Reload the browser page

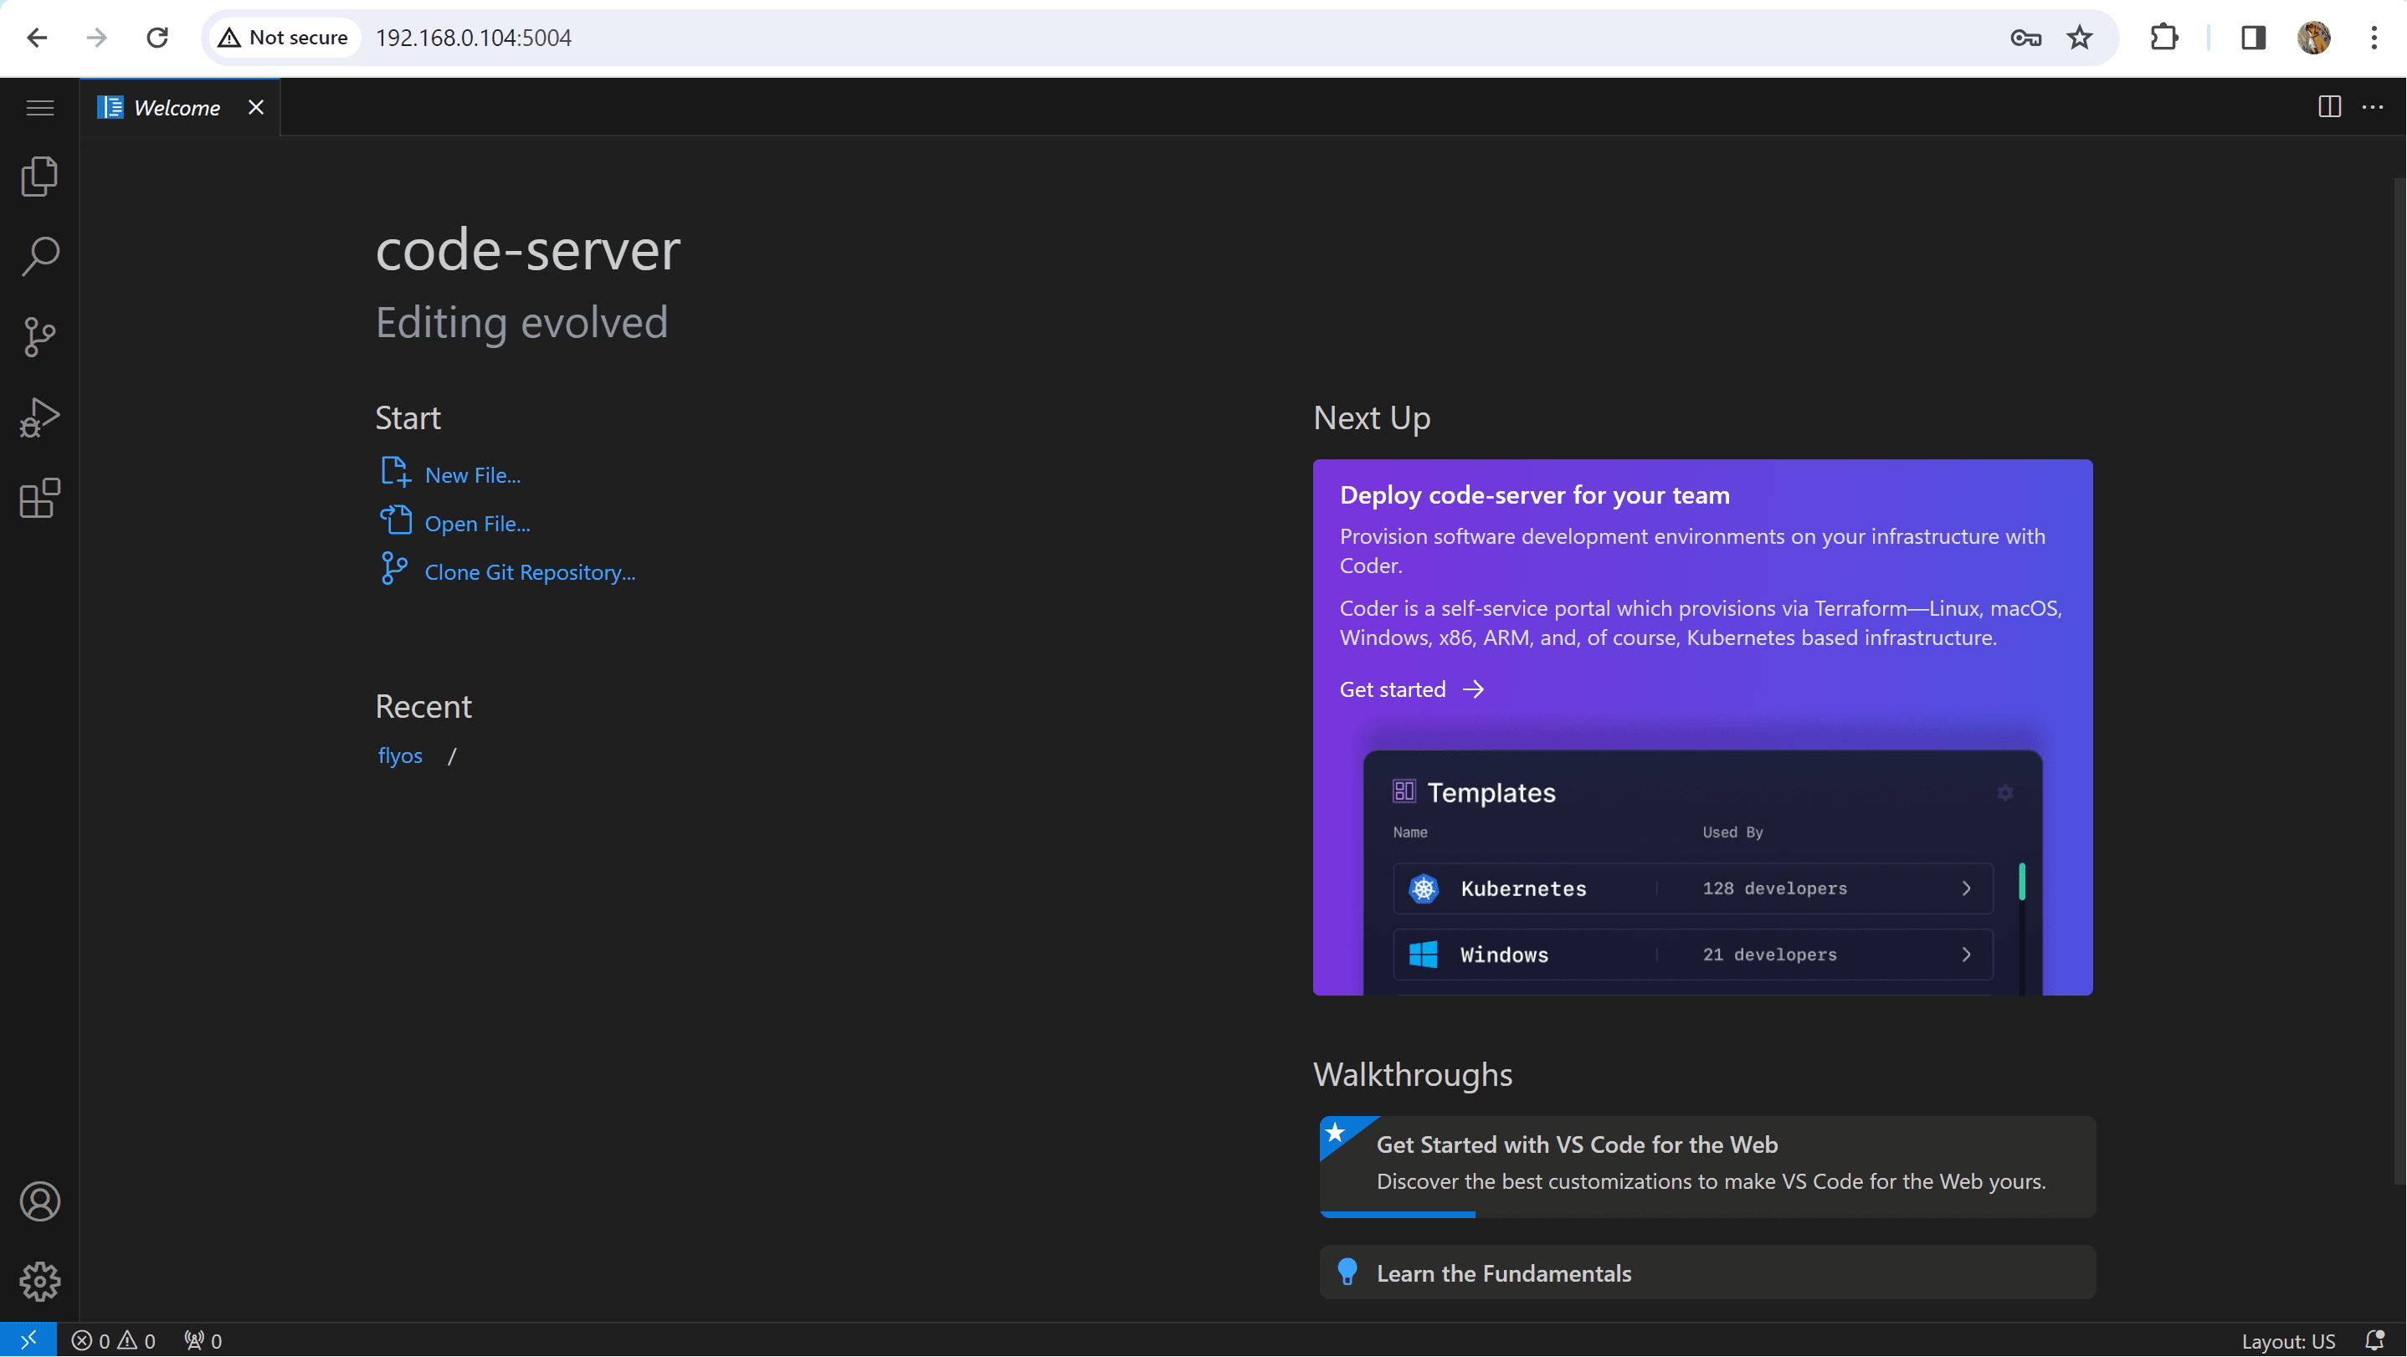(x=157, y=38)
